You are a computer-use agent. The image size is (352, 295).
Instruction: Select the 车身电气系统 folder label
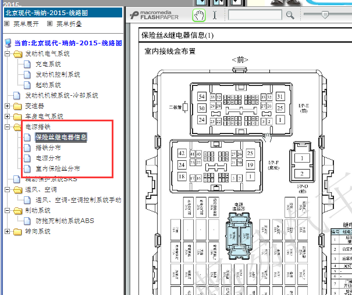(x=44, y=117)
